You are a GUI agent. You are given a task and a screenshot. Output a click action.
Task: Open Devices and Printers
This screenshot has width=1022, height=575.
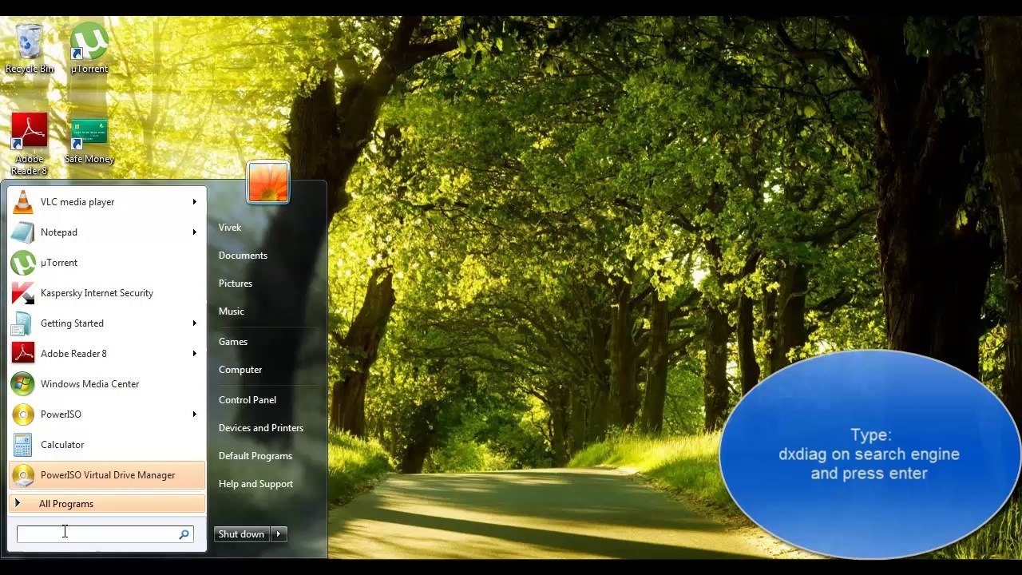coord(261,428)
